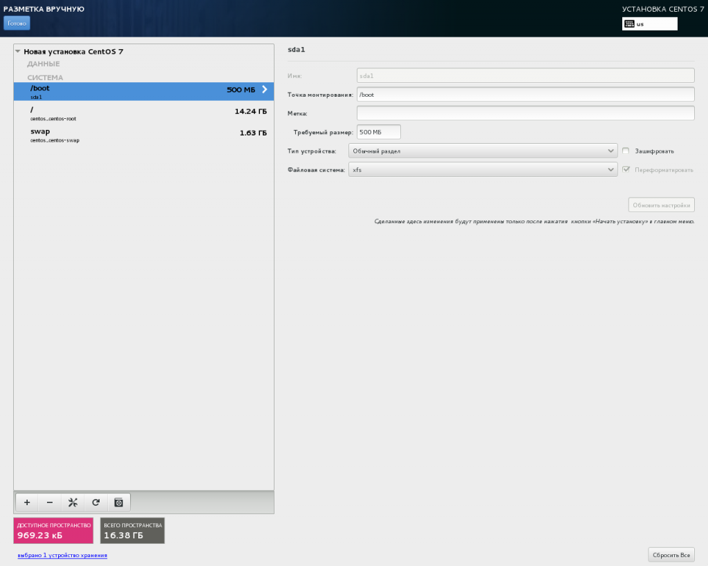
Task: Open the Тип устройства dropdown
Action: [x=483, y=151]
